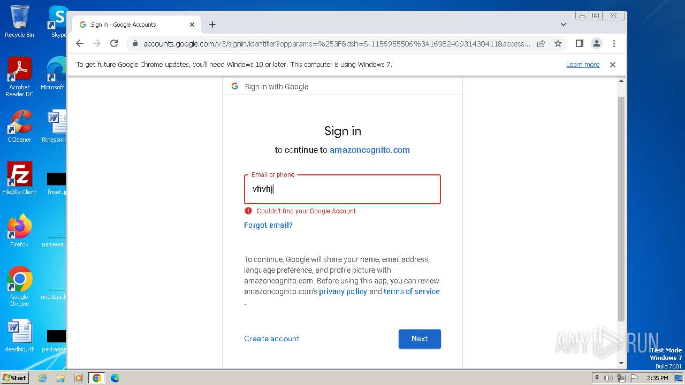
Task: Open the Chrome profile avatar icon
Action: tap(596, 43)
